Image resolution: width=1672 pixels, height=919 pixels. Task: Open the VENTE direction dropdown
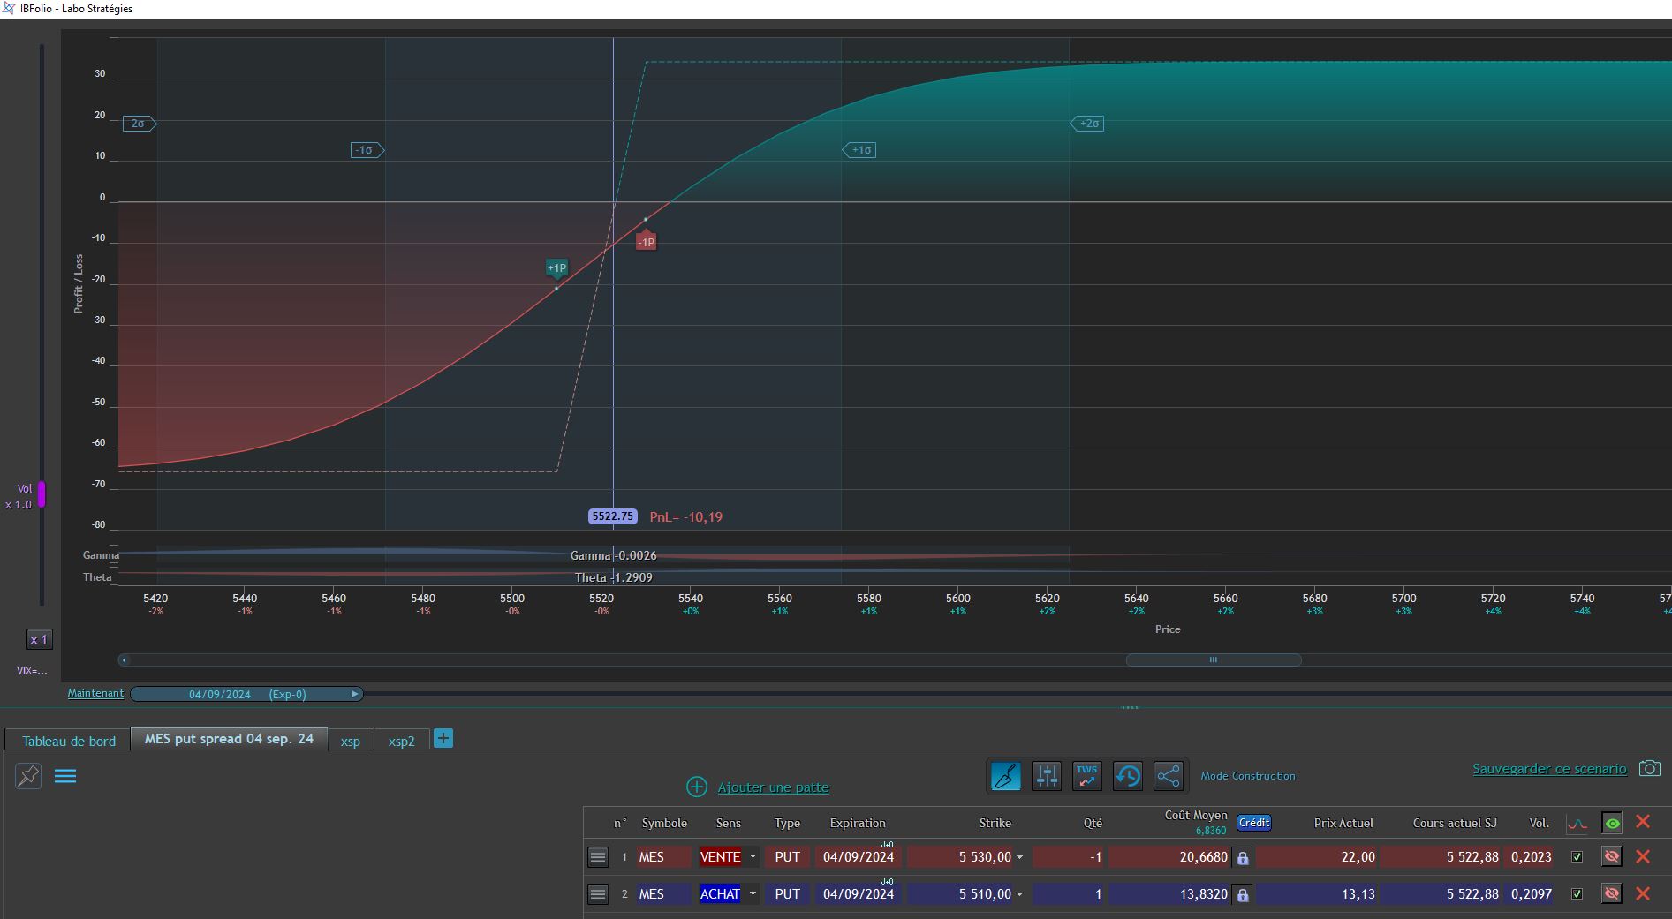pos(753,857)
